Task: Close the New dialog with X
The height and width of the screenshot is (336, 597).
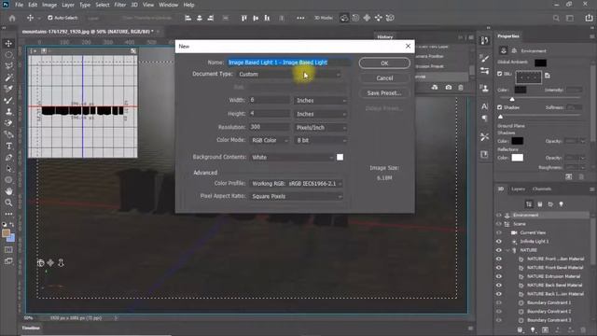Action: pos(409,46)
